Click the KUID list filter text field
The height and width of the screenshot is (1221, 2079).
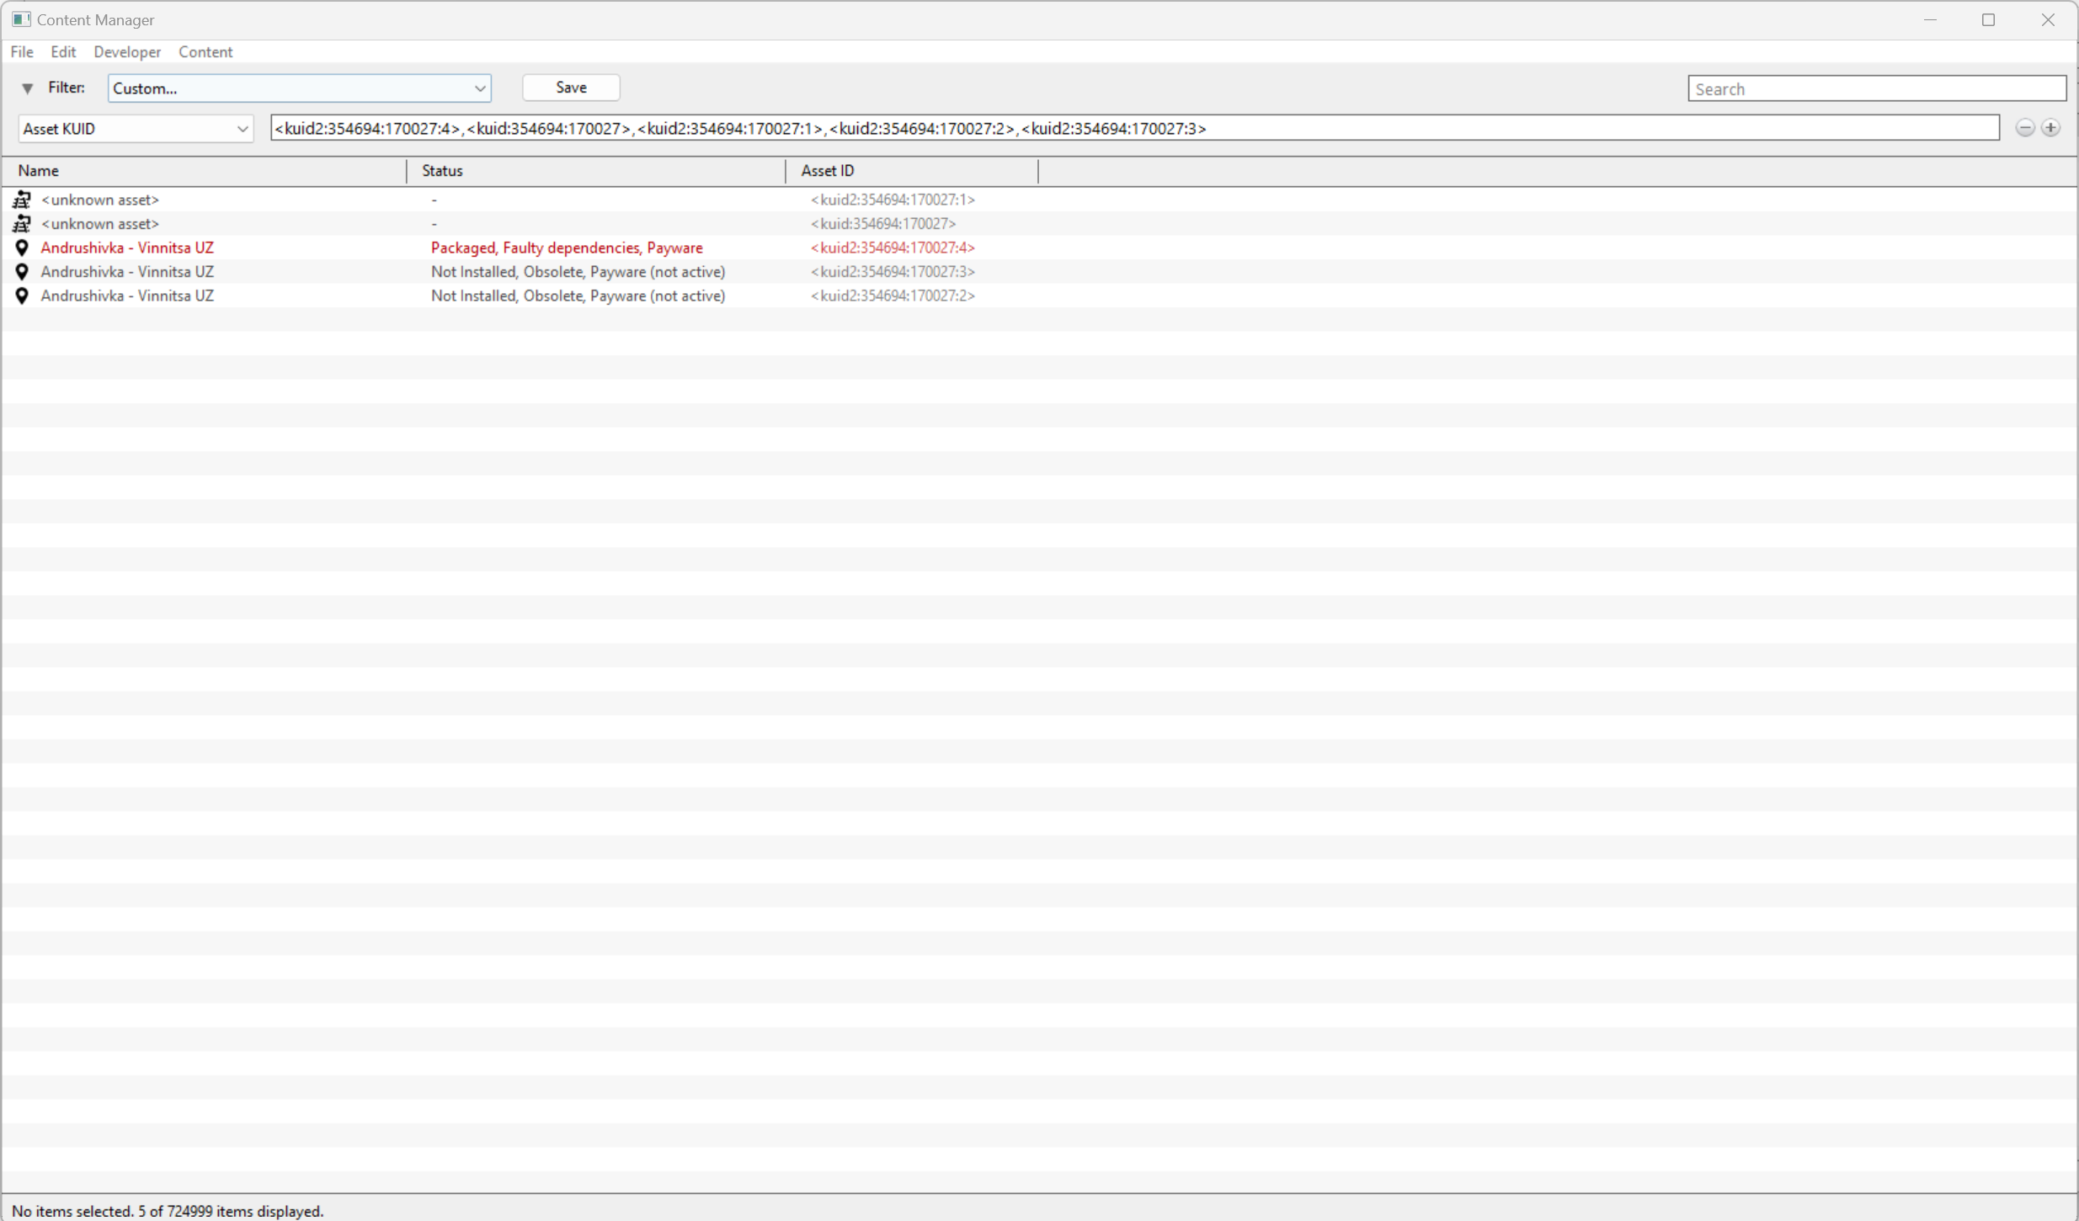coord(1133,129)
